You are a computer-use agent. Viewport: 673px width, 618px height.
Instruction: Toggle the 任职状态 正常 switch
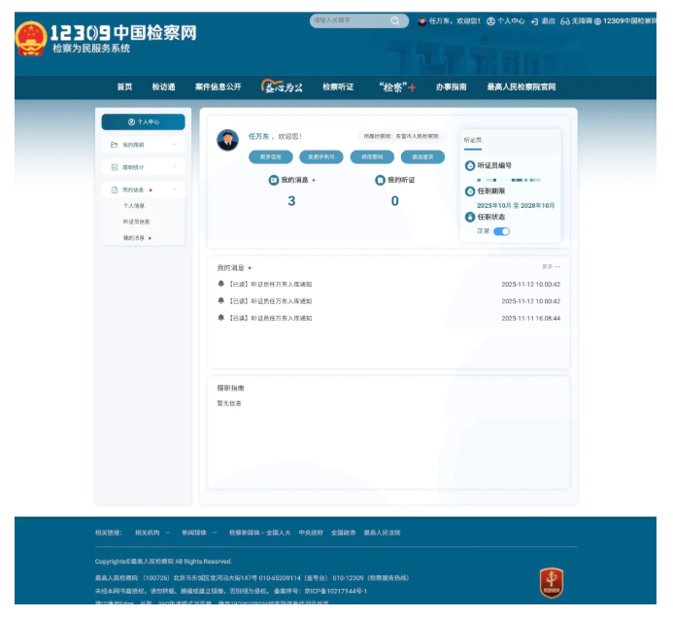point(501,231)
